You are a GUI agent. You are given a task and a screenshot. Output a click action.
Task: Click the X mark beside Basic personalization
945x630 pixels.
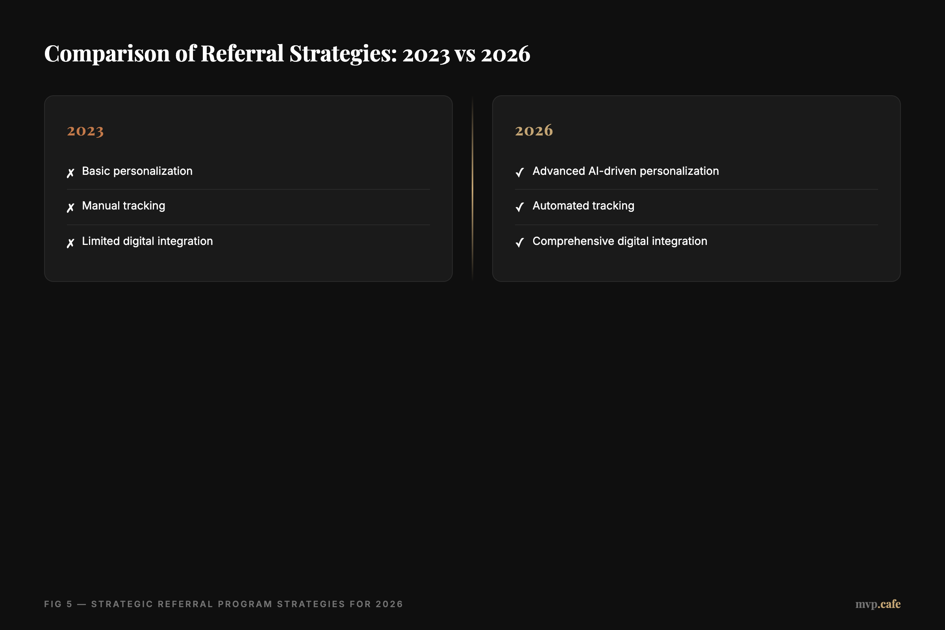click(70, 173)
